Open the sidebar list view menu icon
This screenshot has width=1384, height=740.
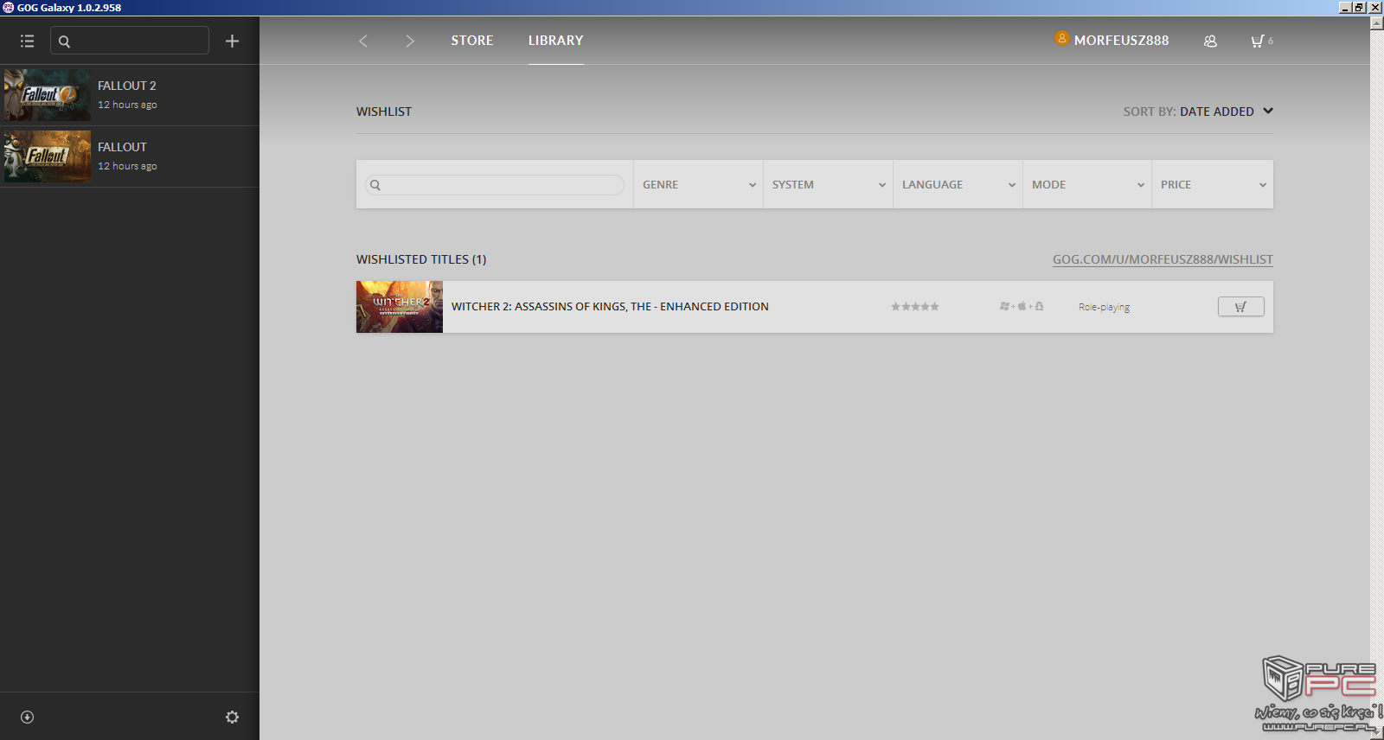click(28, 41)
